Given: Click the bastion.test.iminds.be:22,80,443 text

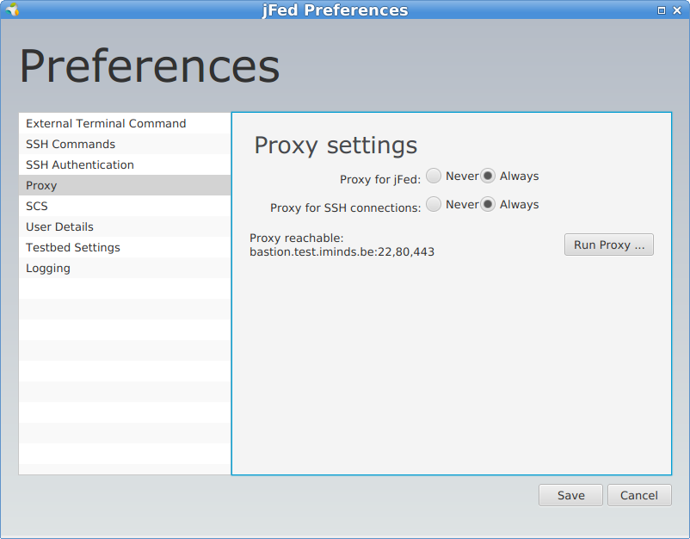Looking at the screenshot, I should pyautogui.click(x=342, y=252).
